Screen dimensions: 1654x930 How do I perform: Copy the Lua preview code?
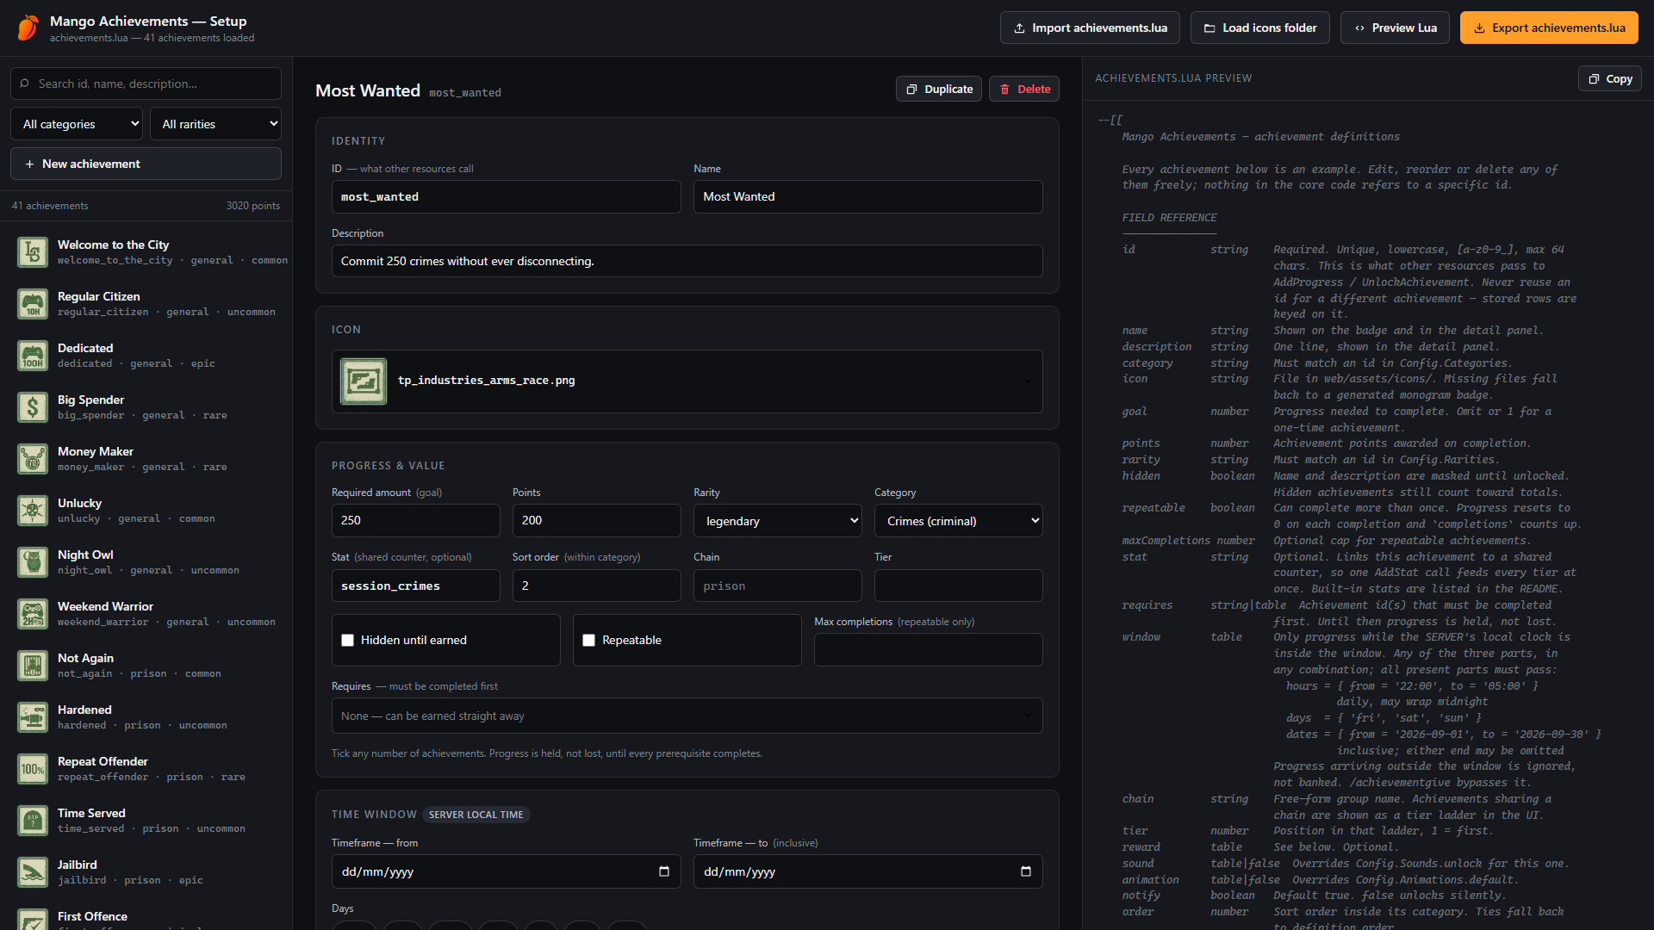click(1610, 78)
